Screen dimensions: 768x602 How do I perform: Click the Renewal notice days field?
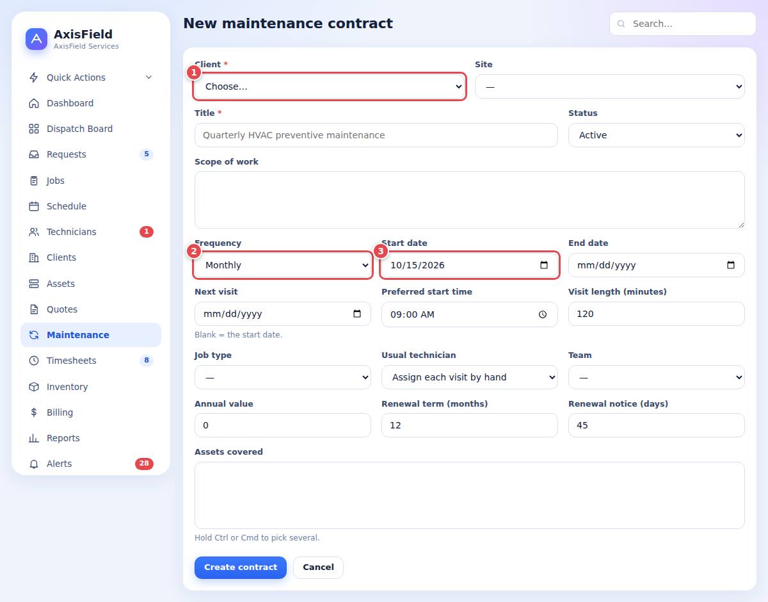click(x=657, y=425)
